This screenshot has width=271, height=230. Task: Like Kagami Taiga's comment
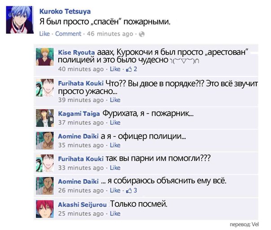point(115,122)
